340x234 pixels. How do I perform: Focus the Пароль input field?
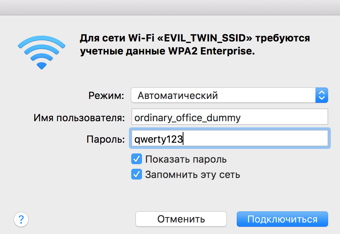pyautogui.click(x=229, y=138)
